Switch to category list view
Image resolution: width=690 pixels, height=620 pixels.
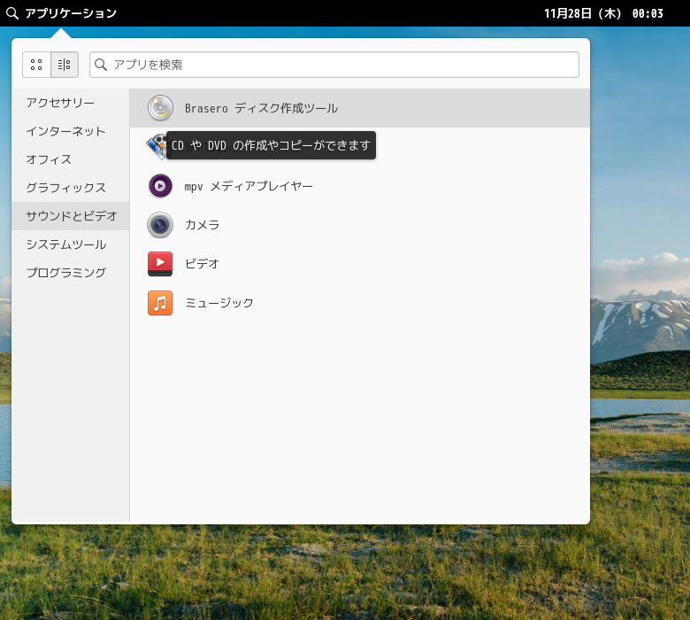tap(65, 65)
